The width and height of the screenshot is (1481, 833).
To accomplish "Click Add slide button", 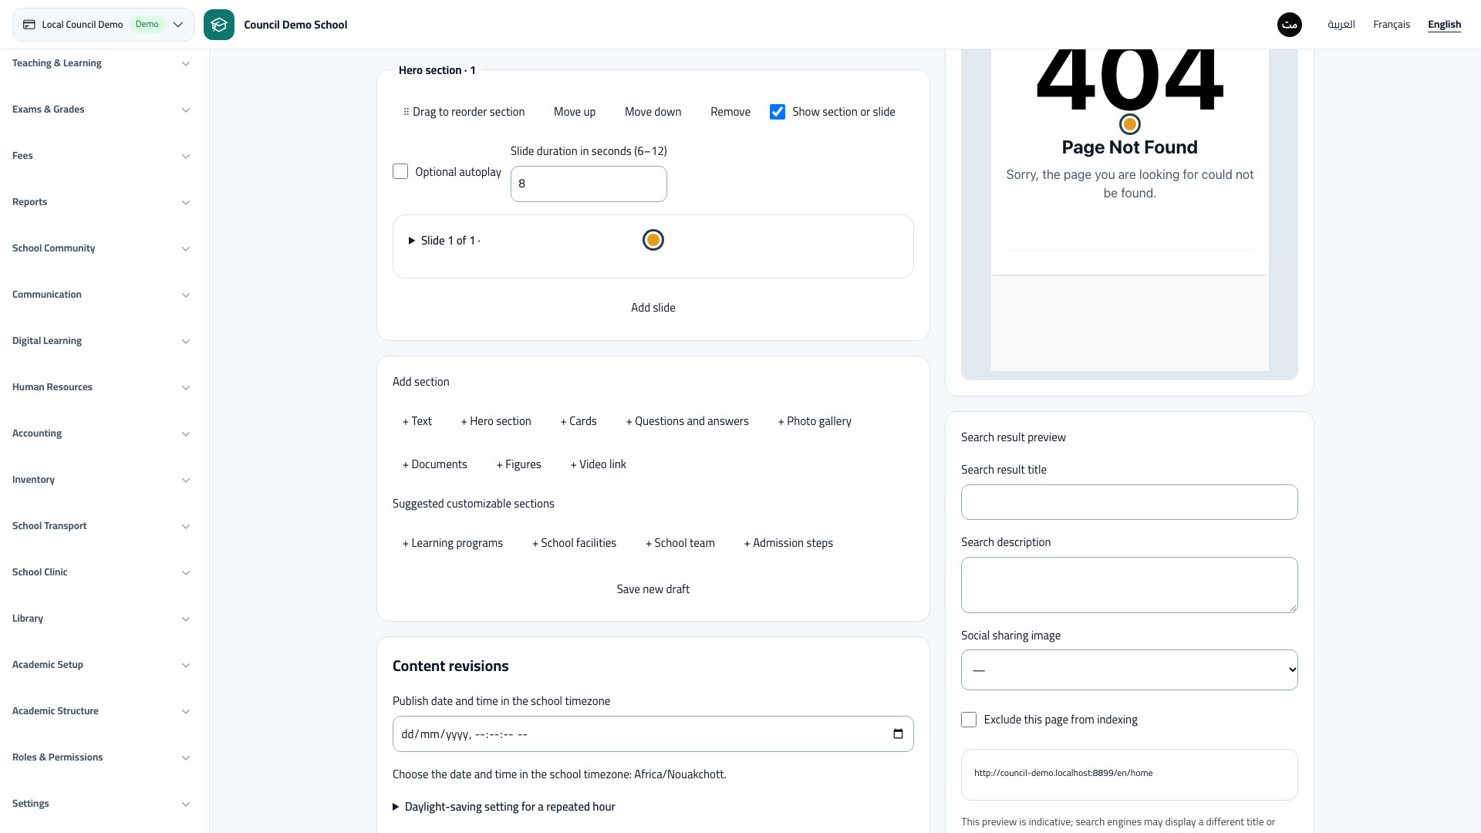I will pos(653,308).
